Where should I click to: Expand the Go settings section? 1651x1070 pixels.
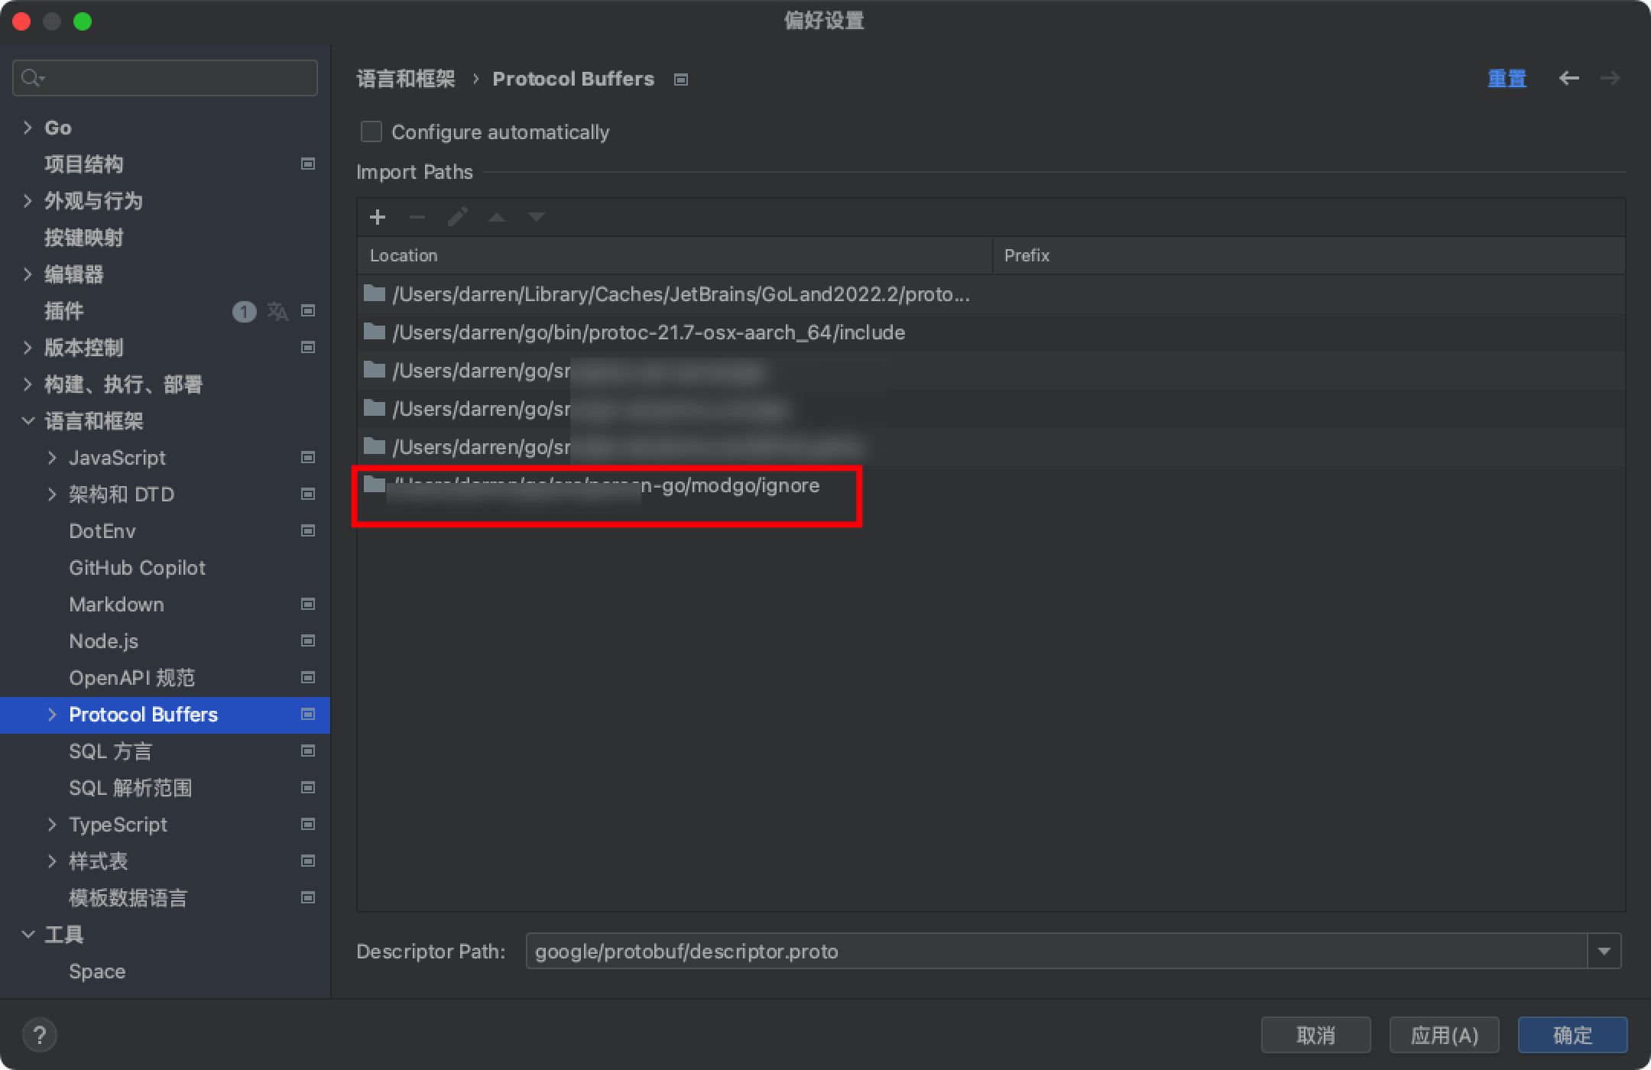tap(28, 128)
